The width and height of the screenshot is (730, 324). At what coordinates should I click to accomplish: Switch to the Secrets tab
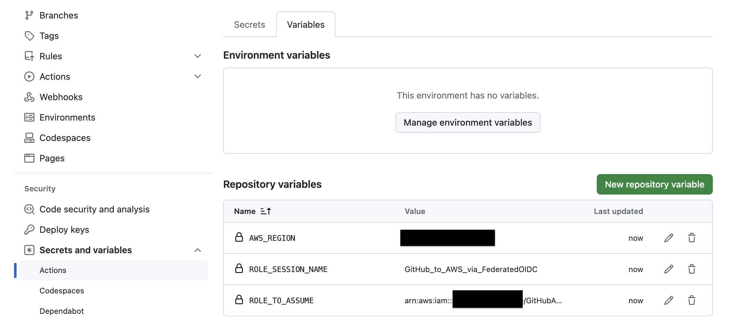[x=249, y=25]
